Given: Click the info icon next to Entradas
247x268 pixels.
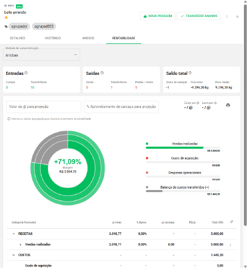Looking at the screenshot, I should 26,73.
